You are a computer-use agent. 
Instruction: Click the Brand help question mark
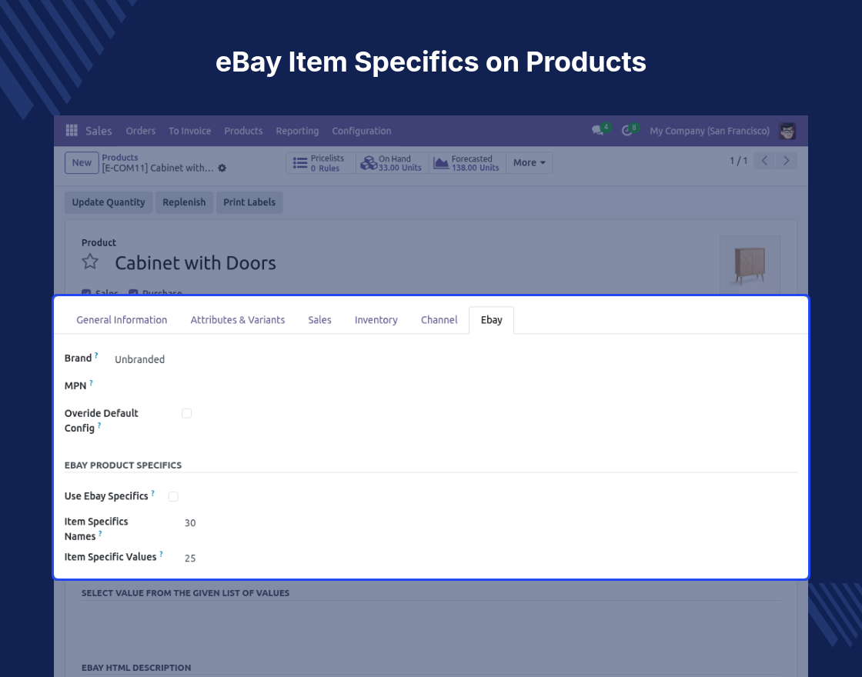(x=96, y=355)
